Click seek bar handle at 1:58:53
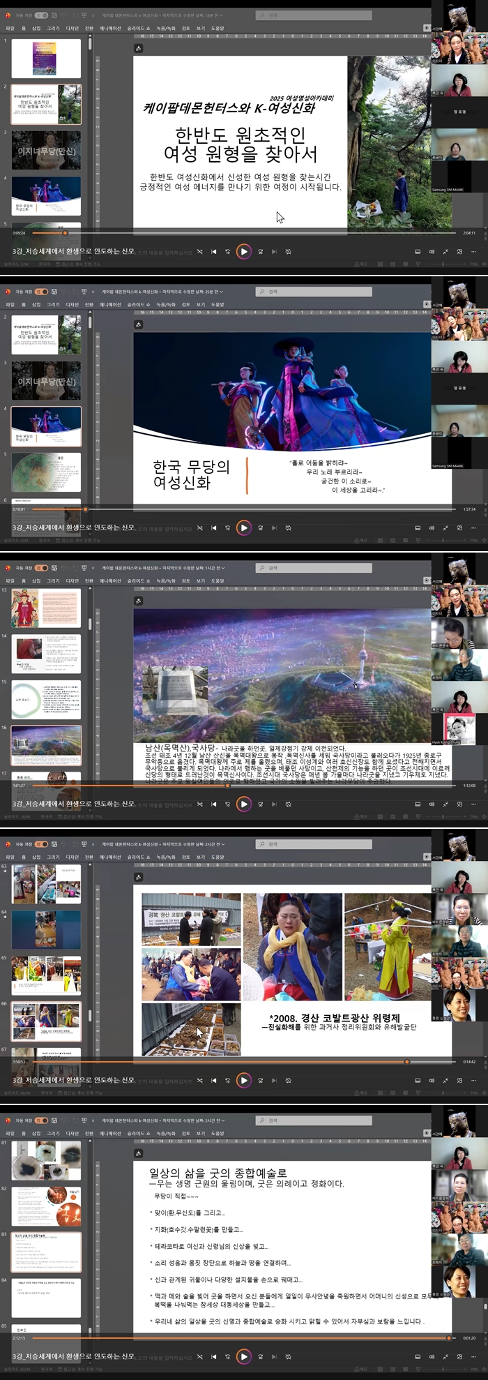 pyautogui.click(x=406, y=1062)
